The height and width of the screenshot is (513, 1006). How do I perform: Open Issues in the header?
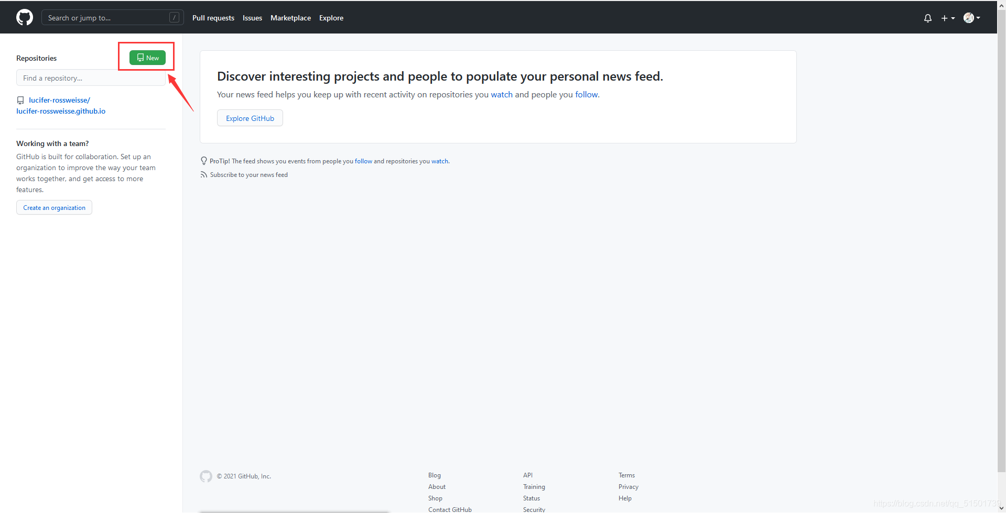[252, 18]
